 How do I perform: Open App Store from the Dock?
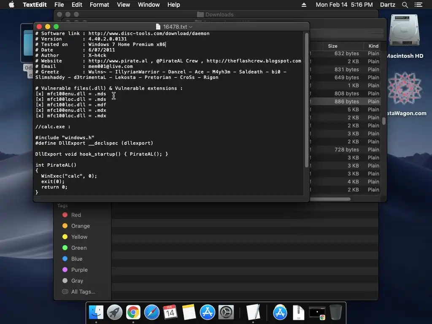207,313
